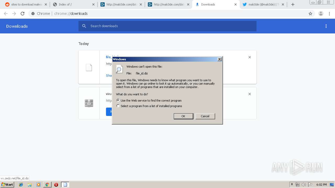This screenshot has width=335, height=188.
Task: Open Windows Explorer from the taskbar
Action: [x=30, y=185]
